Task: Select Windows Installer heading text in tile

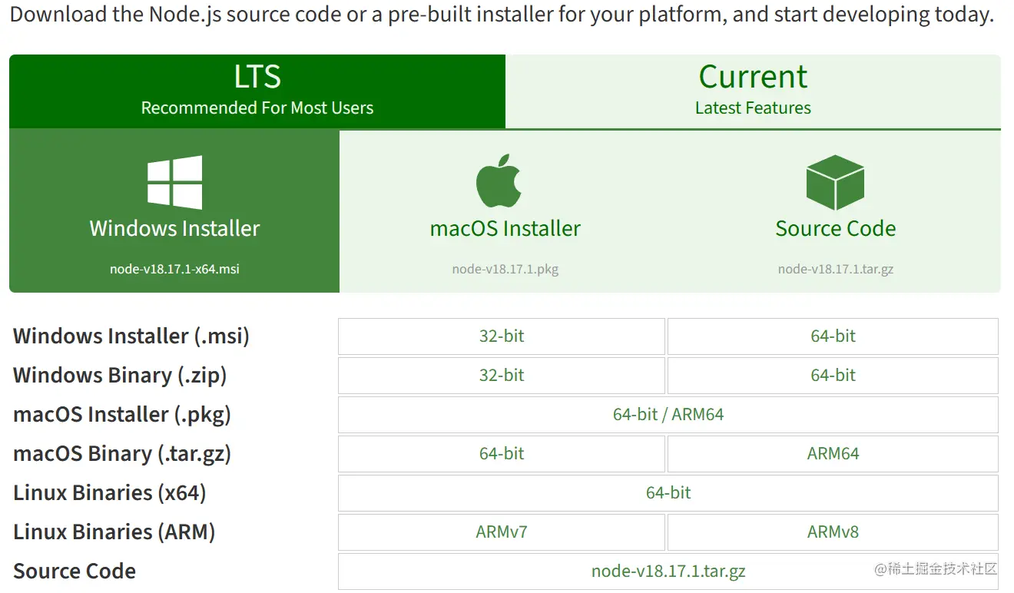Action: click(174, 228)
